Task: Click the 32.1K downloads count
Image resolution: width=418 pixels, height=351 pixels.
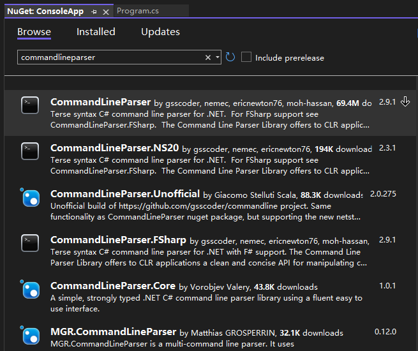Action: (290, 333)
